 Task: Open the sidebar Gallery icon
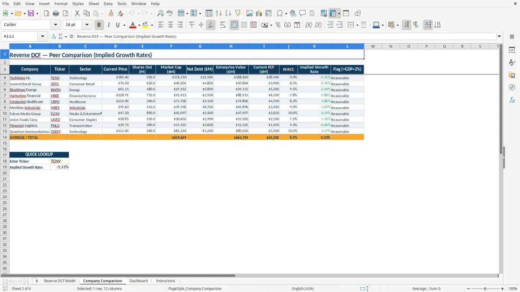pyautogui.click(x=512, y=75)
